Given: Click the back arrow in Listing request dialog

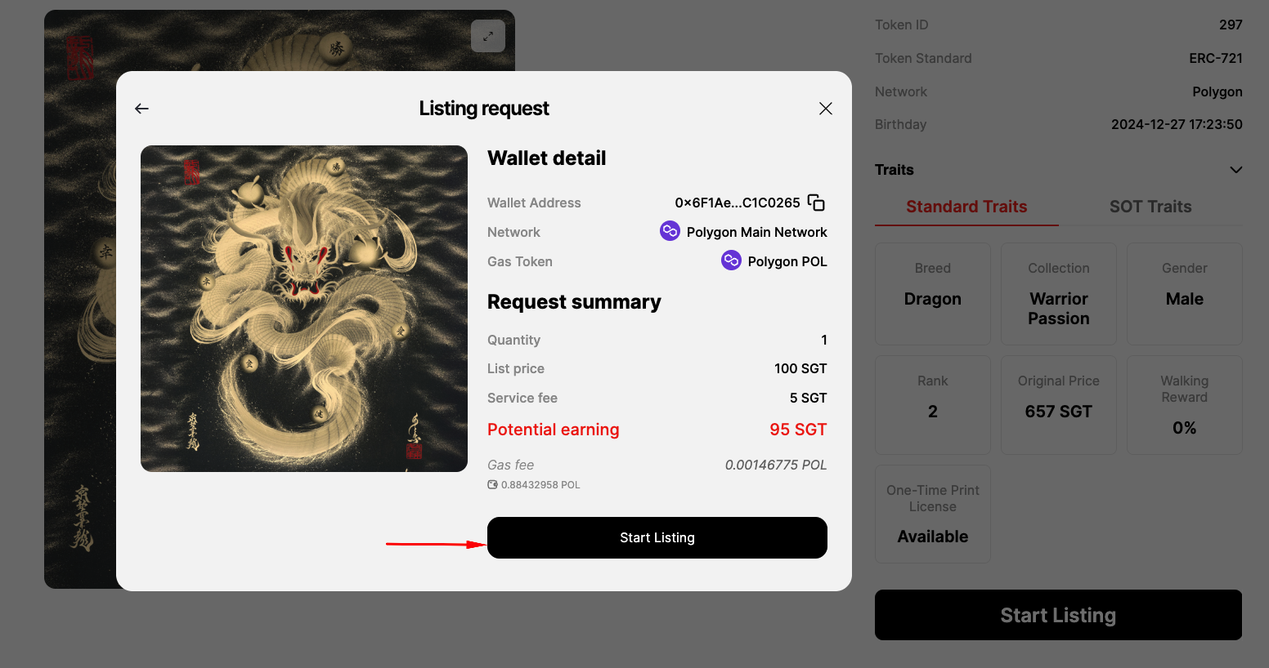Looking at the screenshot, I should (x=141, y=109).
